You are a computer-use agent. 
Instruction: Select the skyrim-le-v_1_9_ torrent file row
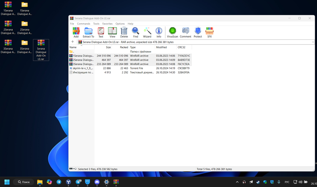pos(130,68)
